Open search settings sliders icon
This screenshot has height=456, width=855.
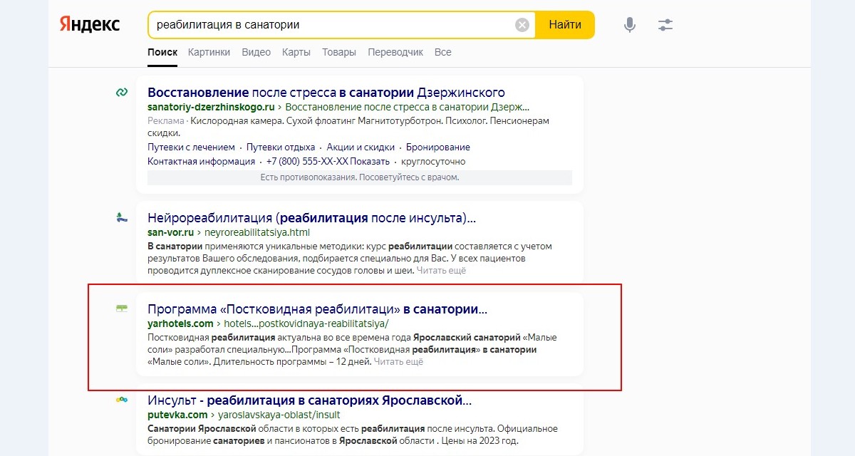pyautogui.click(x=665, y=25)
